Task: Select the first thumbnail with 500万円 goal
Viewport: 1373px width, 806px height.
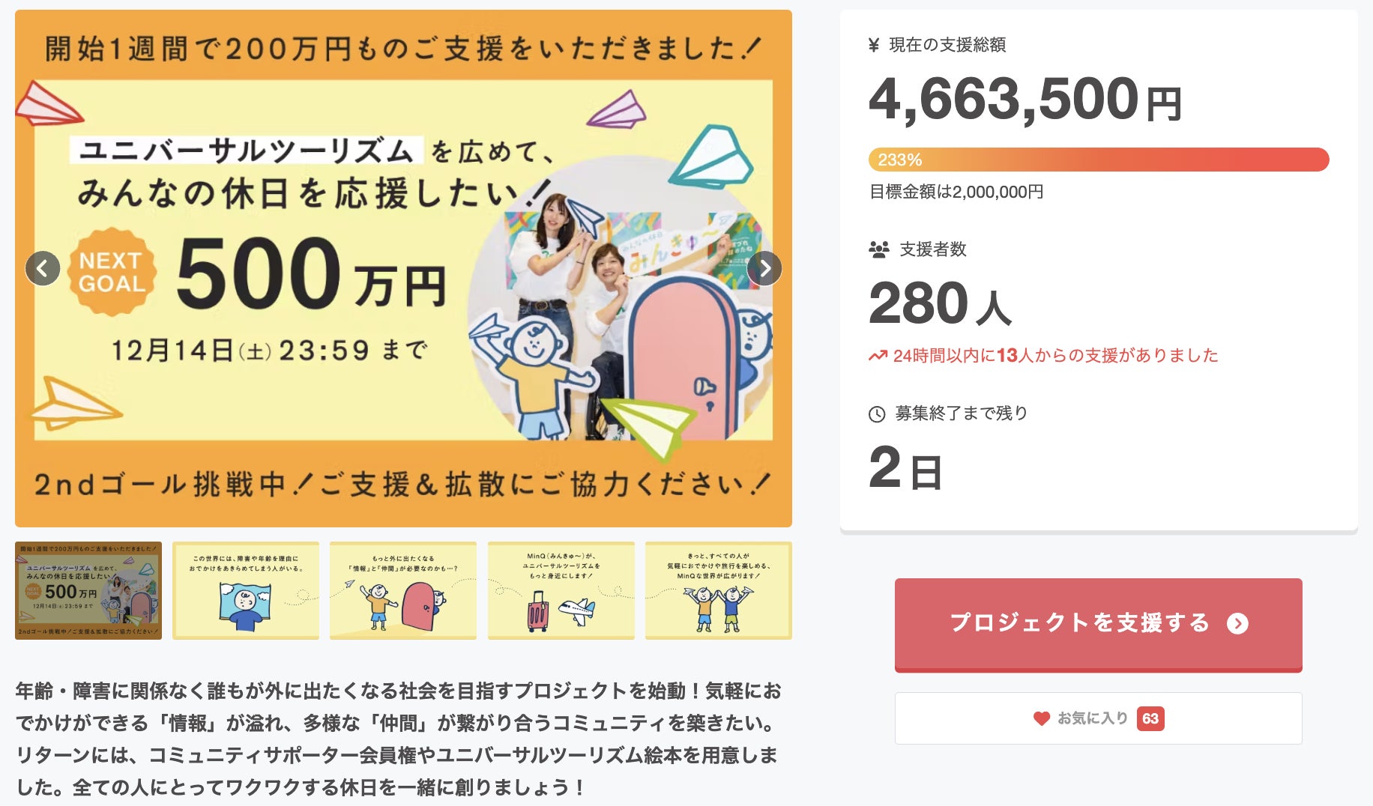Action: [88, 590]
